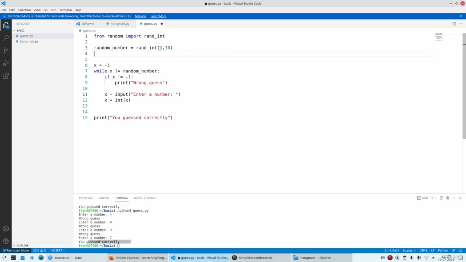Switch to the Debug Console tab

(x=145, y=198)
